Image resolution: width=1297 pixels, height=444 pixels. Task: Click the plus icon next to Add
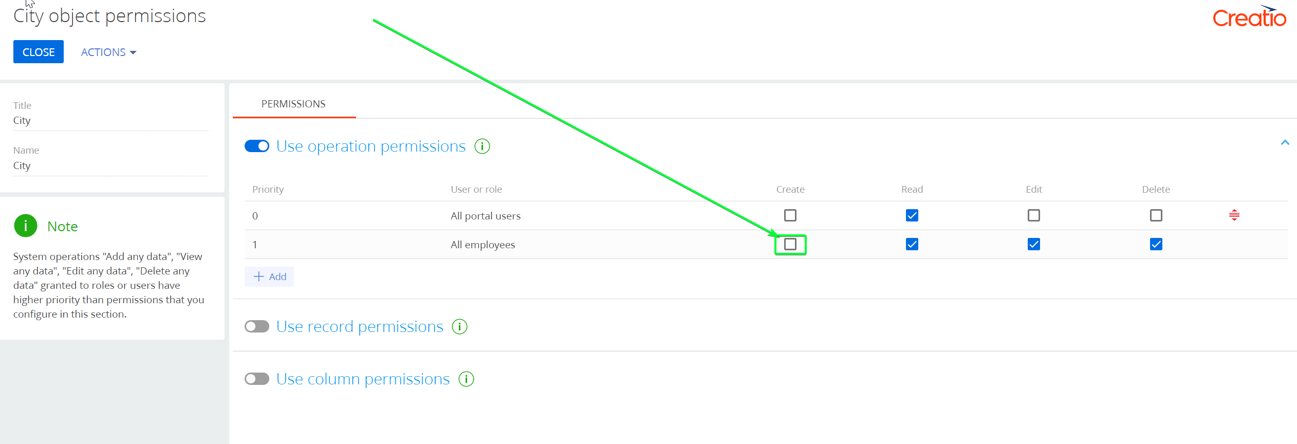pos(259,276)
